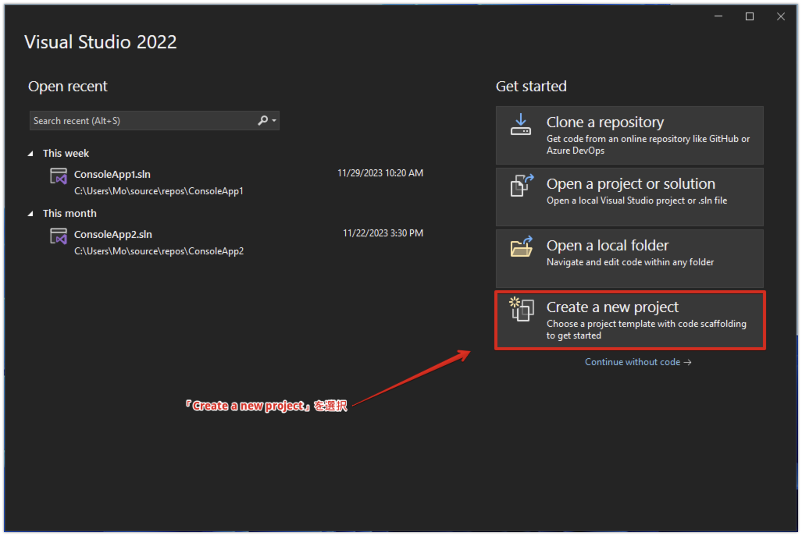
Task: Select the Clone a repository title text
Action: click(x=605, y=122)
